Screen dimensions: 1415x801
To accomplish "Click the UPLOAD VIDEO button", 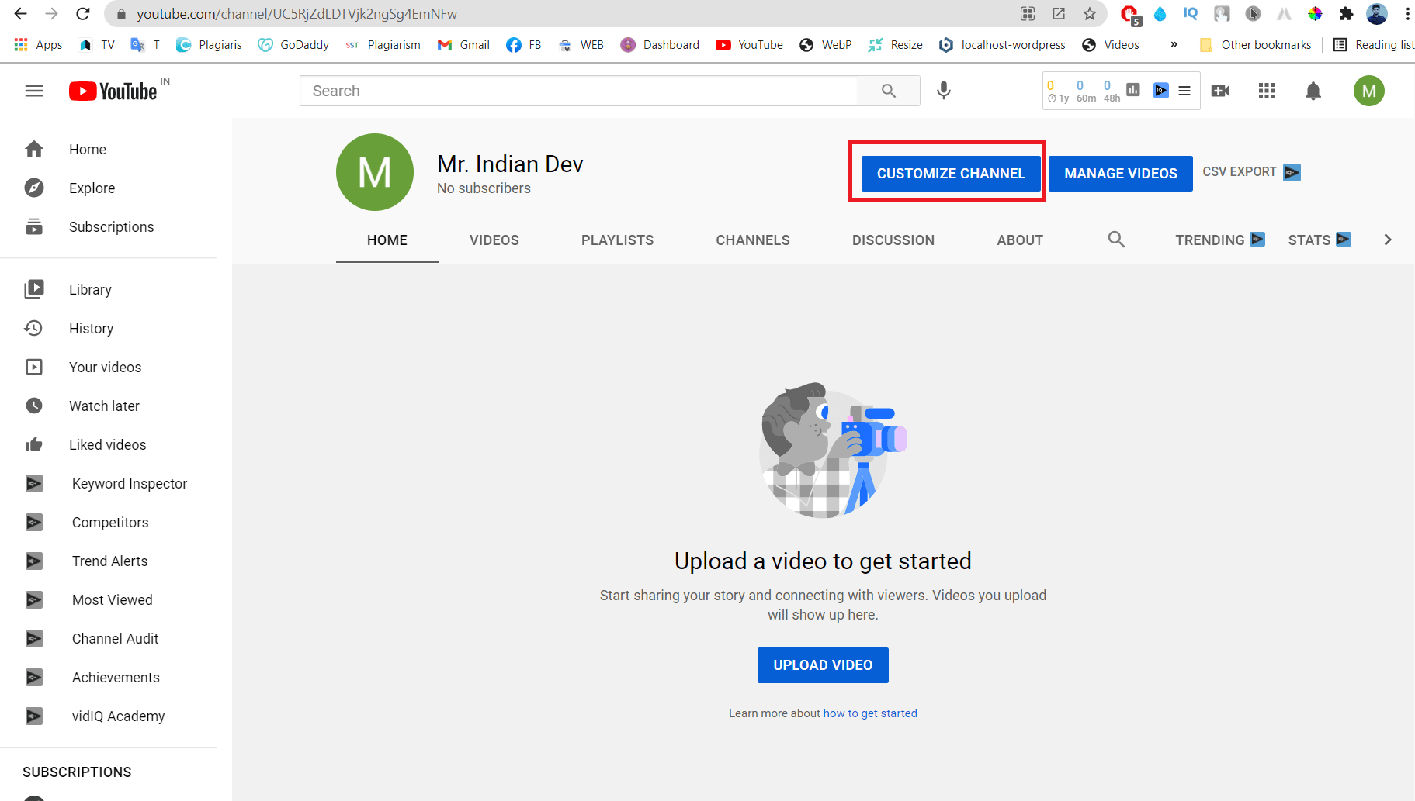I will (x=823, y=665).
